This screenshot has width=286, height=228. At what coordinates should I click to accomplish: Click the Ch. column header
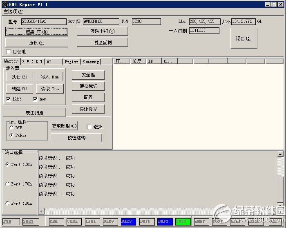(x=170, y=61)
